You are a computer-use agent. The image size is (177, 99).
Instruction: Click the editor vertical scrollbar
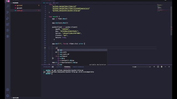point(171,21)
